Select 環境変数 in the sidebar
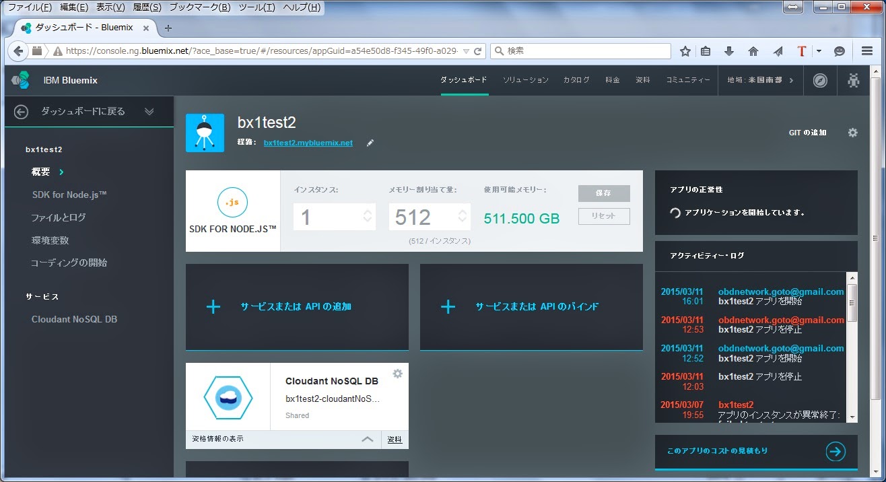This screenshot has width=886, height=482. point(50,240)
